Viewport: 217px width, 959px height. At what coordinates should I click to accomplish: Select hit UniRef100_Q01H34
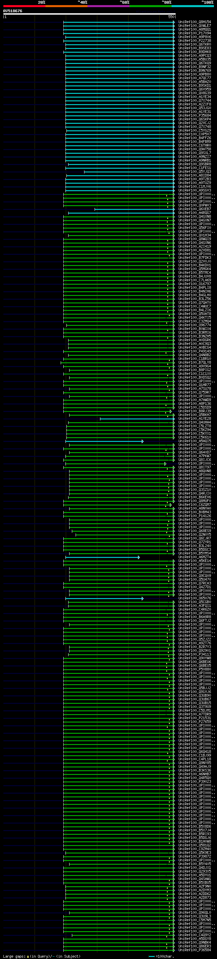(195, 235)
